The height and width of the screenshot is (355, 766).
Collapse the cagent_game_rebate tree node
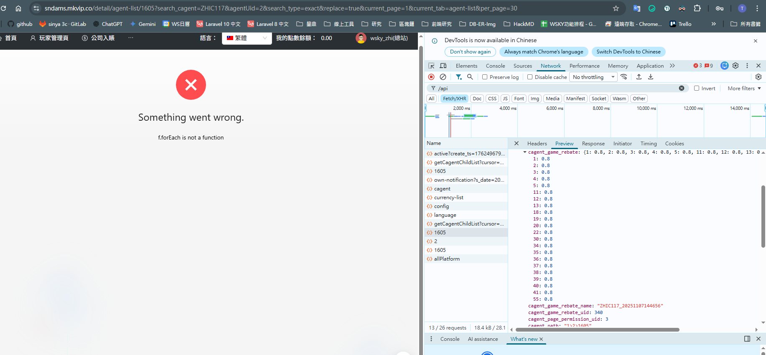point(525,152)
